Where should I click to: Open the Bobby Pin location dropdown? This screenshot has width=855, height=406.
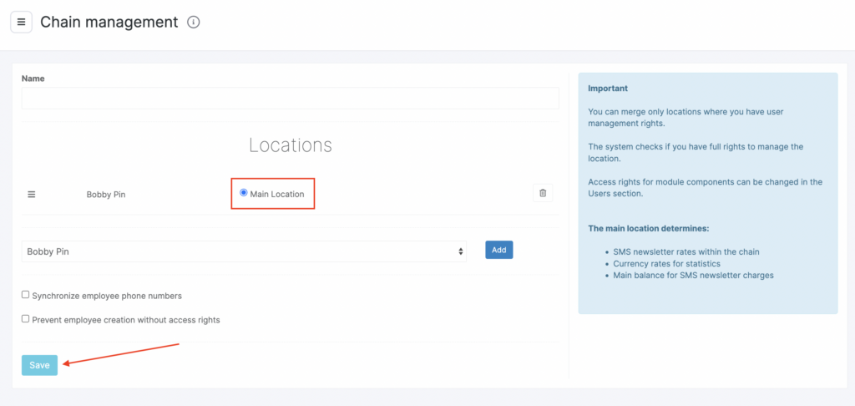pyautogui.click(x=243, y=251)
